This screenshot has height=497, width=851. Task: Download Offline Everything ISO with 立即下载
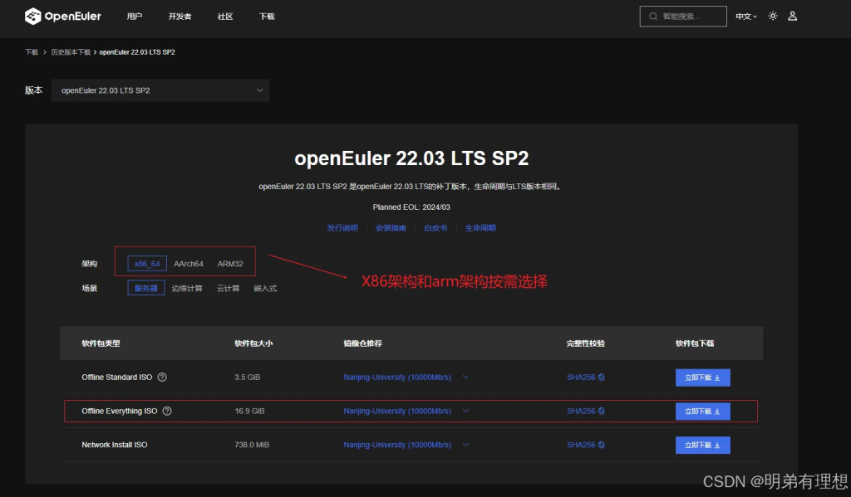703,412
